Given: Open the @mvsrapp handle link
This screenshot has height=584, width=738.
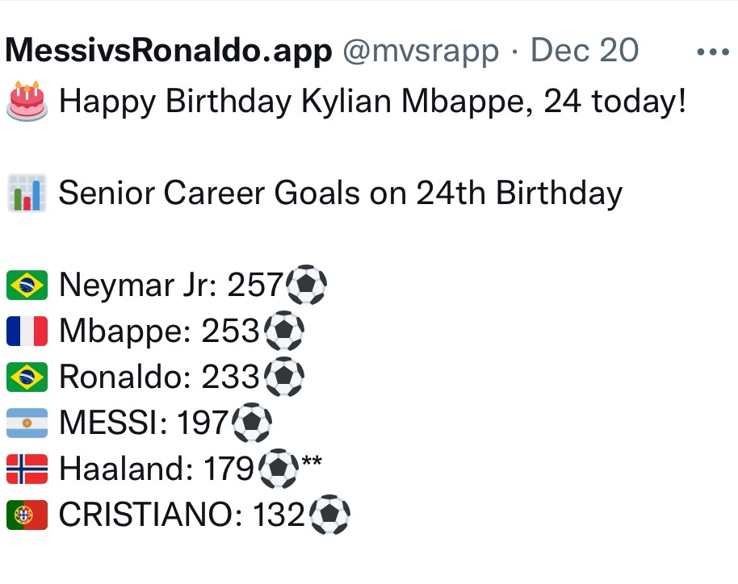Looking at the screenshot, I should click(421, 51).
